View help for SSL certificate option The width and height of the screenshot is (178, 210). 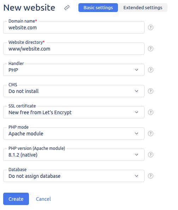150,112
